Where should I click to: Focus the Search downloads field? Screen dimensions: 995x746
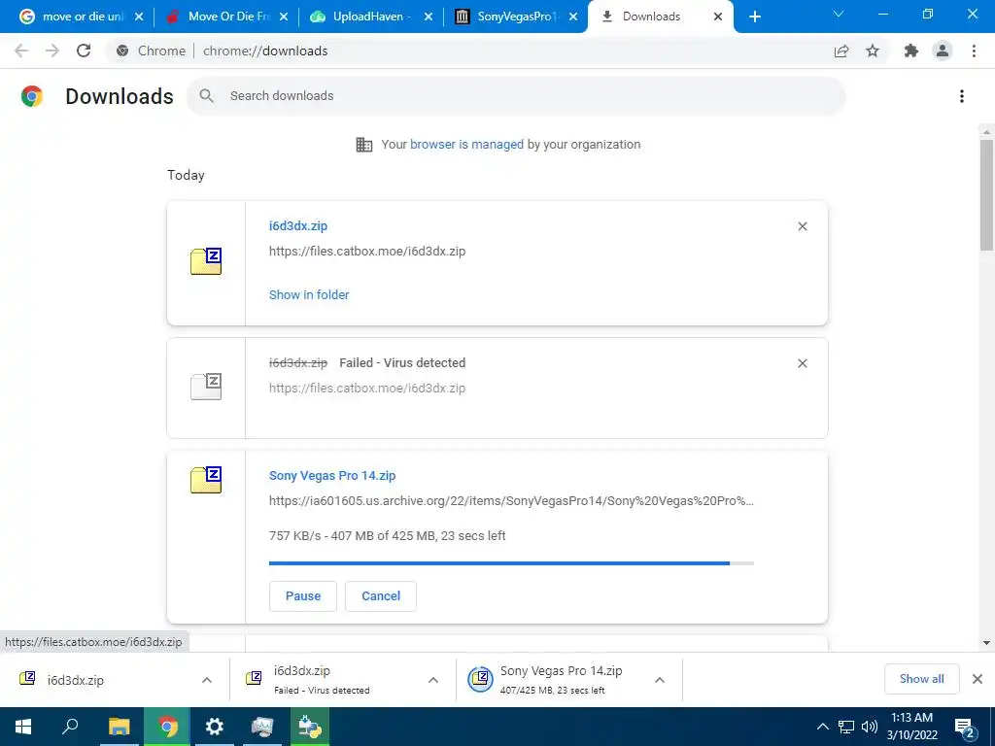pyautogui.click(x=516, y=96)
